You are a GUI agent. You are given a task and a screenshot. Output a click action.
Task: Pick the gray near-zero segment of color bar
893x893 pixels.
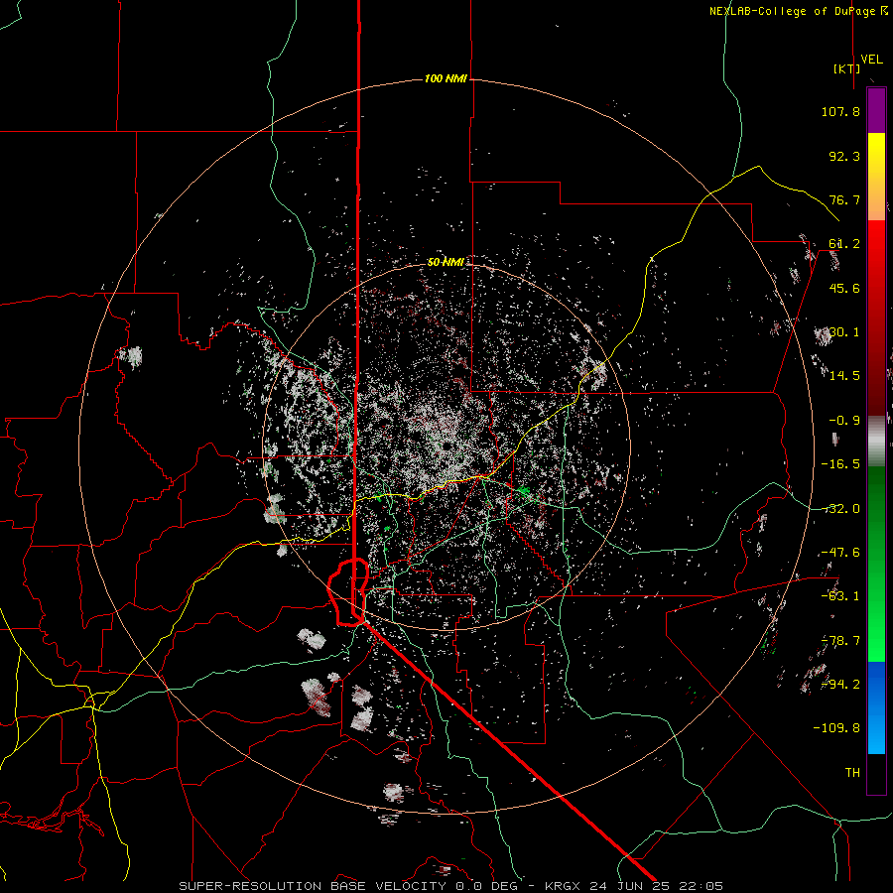point(876,442)
